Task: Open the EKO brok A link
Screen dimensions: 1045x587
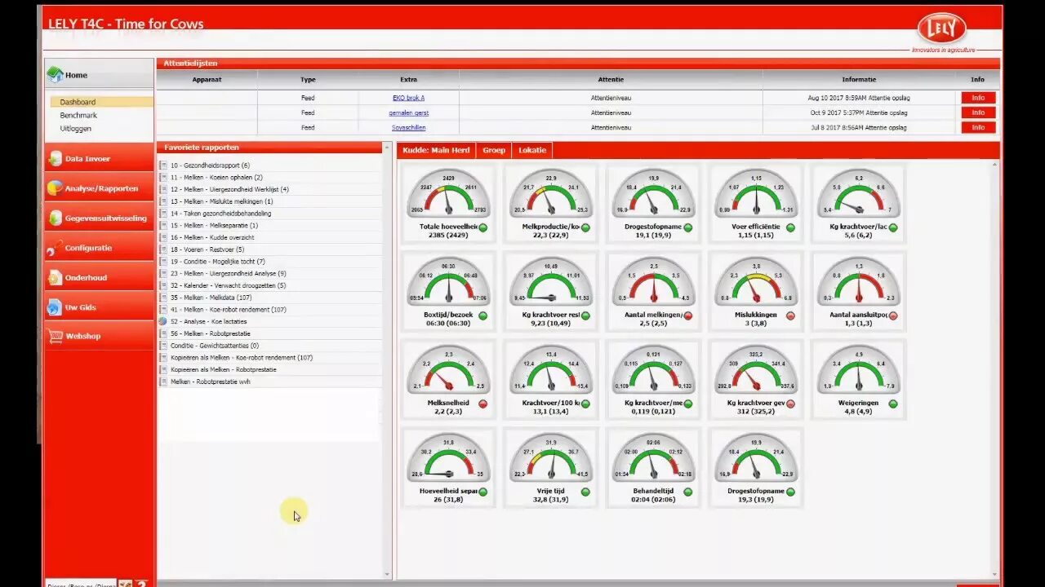Action: pos(409,98)
